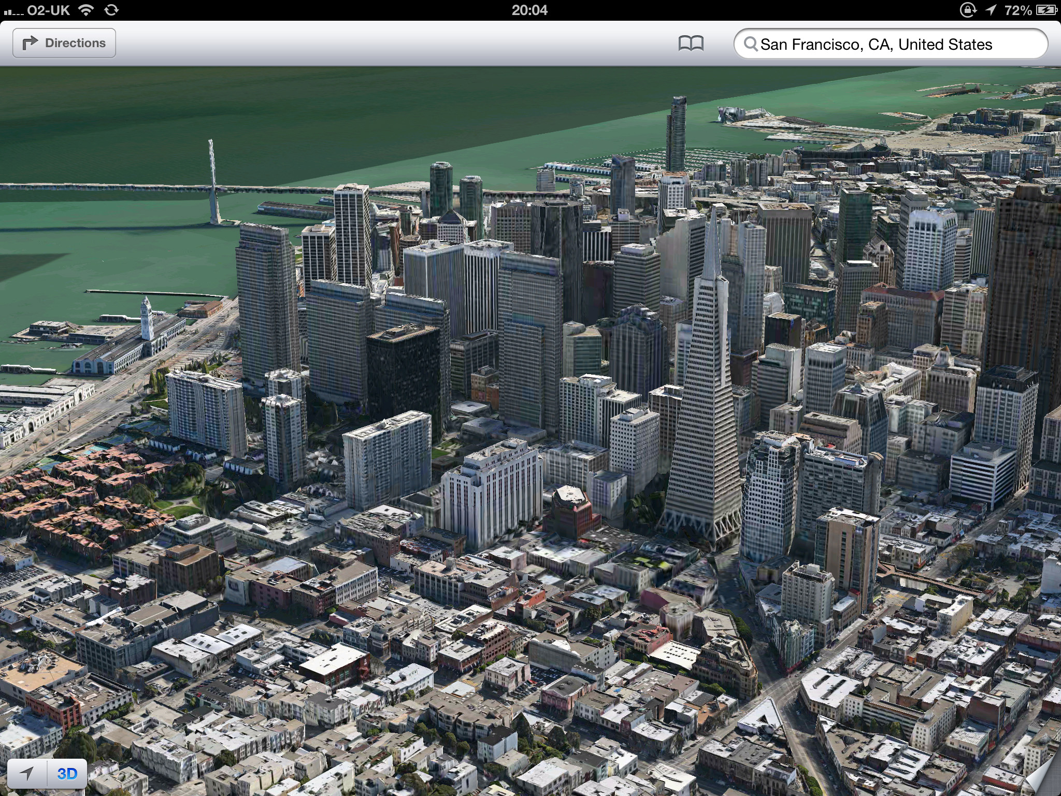Viewport: 1061px width, 796px height.
Task: Click the search magnifier icon
Action: [751, 44]
